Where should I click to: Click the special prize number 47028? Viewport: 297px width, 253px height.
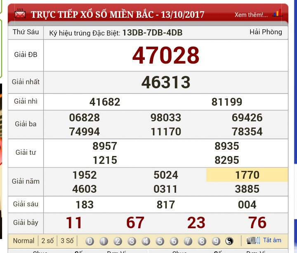tap(166, 55)
